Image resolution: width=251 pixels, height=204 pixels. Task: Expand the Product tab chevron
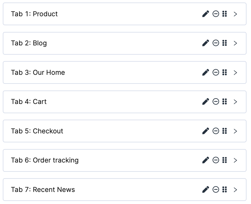[x=236, y=14]
